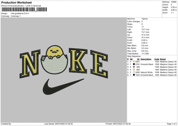Click the gray swatch in stop row 3
178x126 pixels.
tap(134, 67)
